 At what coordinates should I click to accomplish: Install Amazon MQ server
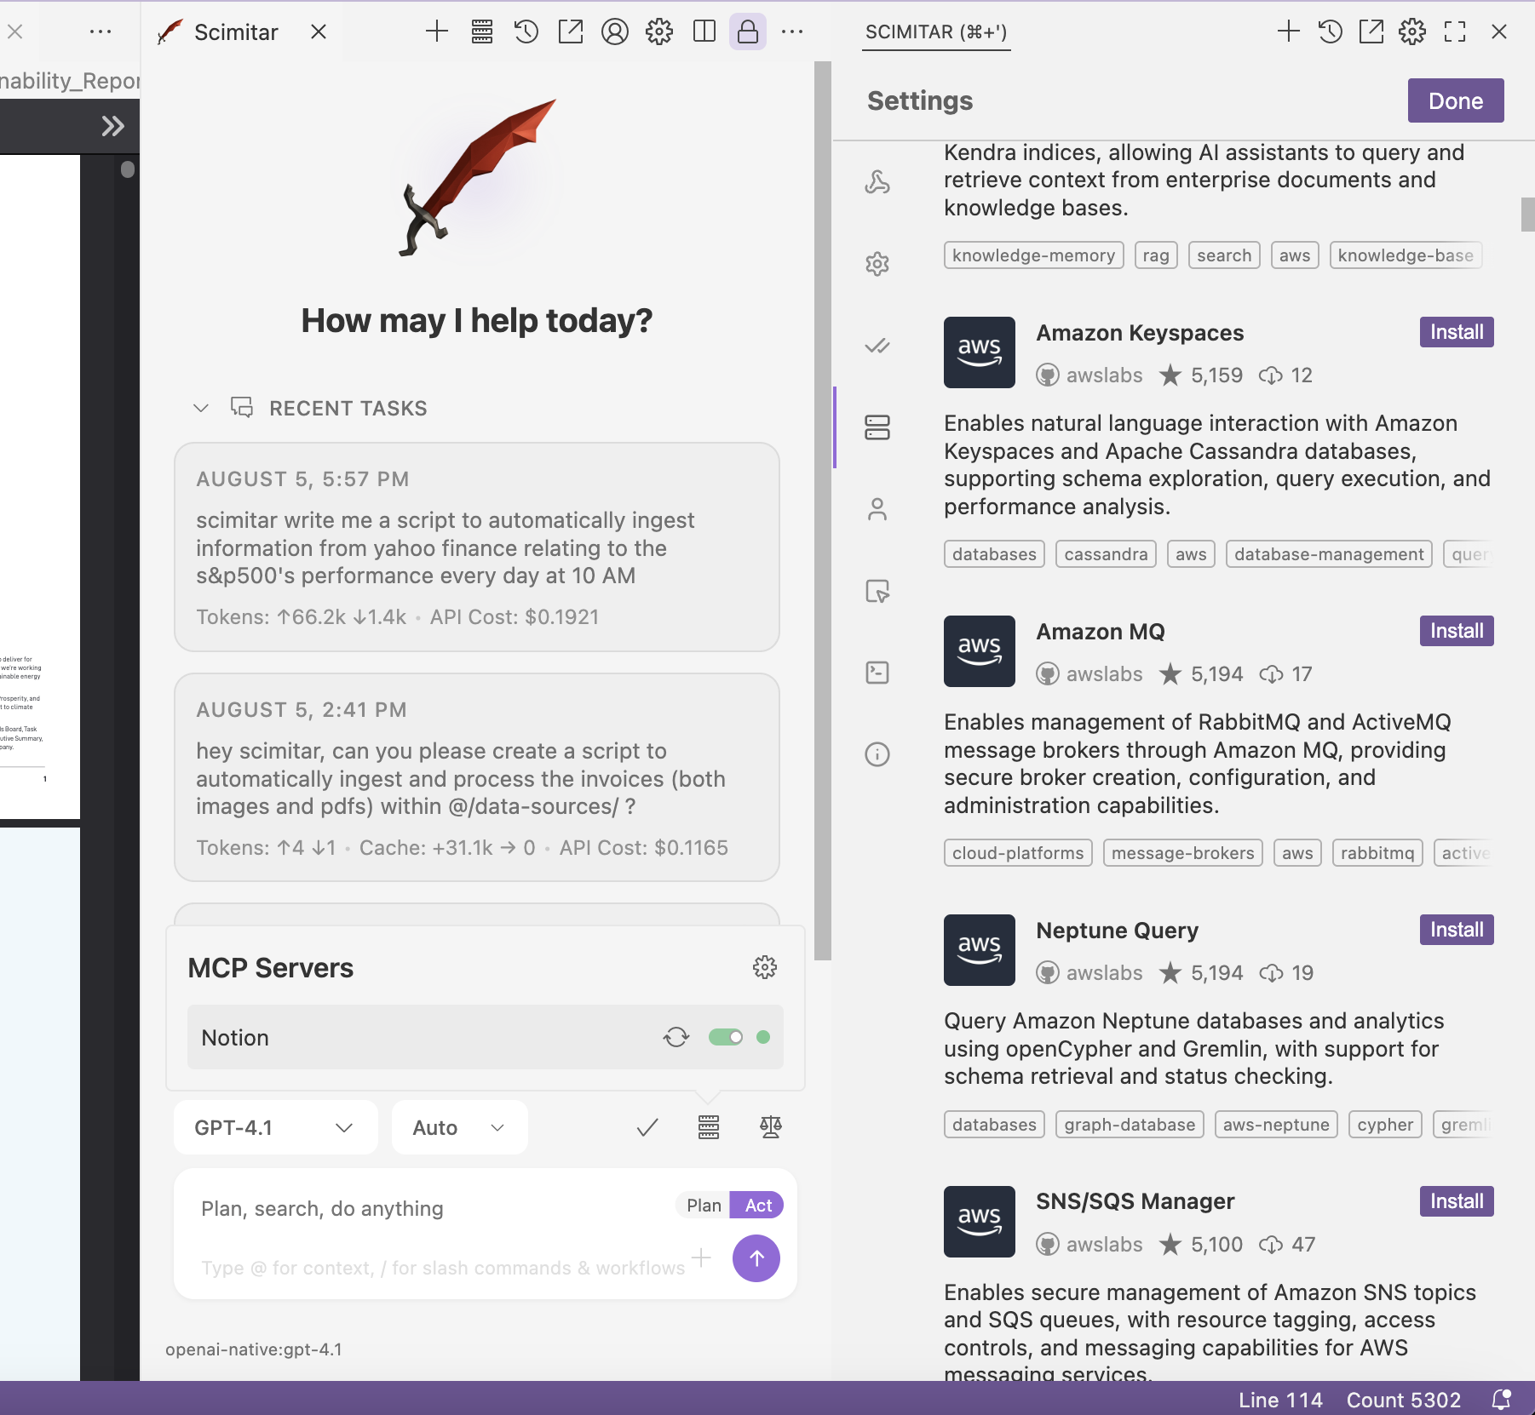(x=1457, y=631)
